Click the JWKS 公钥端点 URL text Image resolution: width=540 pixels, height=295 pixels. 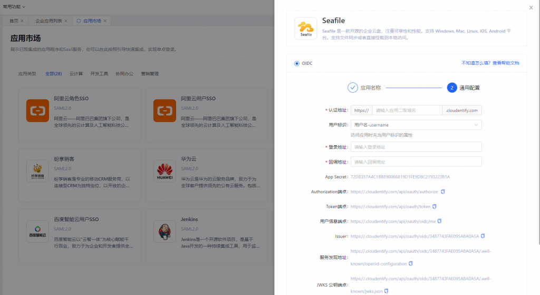pos(421,284)
